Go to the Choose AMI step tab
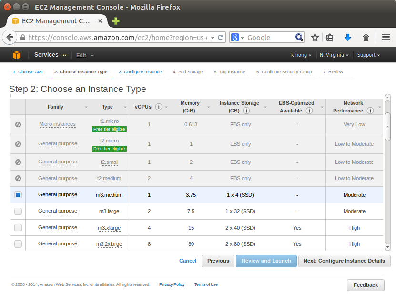396x294 pixels. point(28,72)
